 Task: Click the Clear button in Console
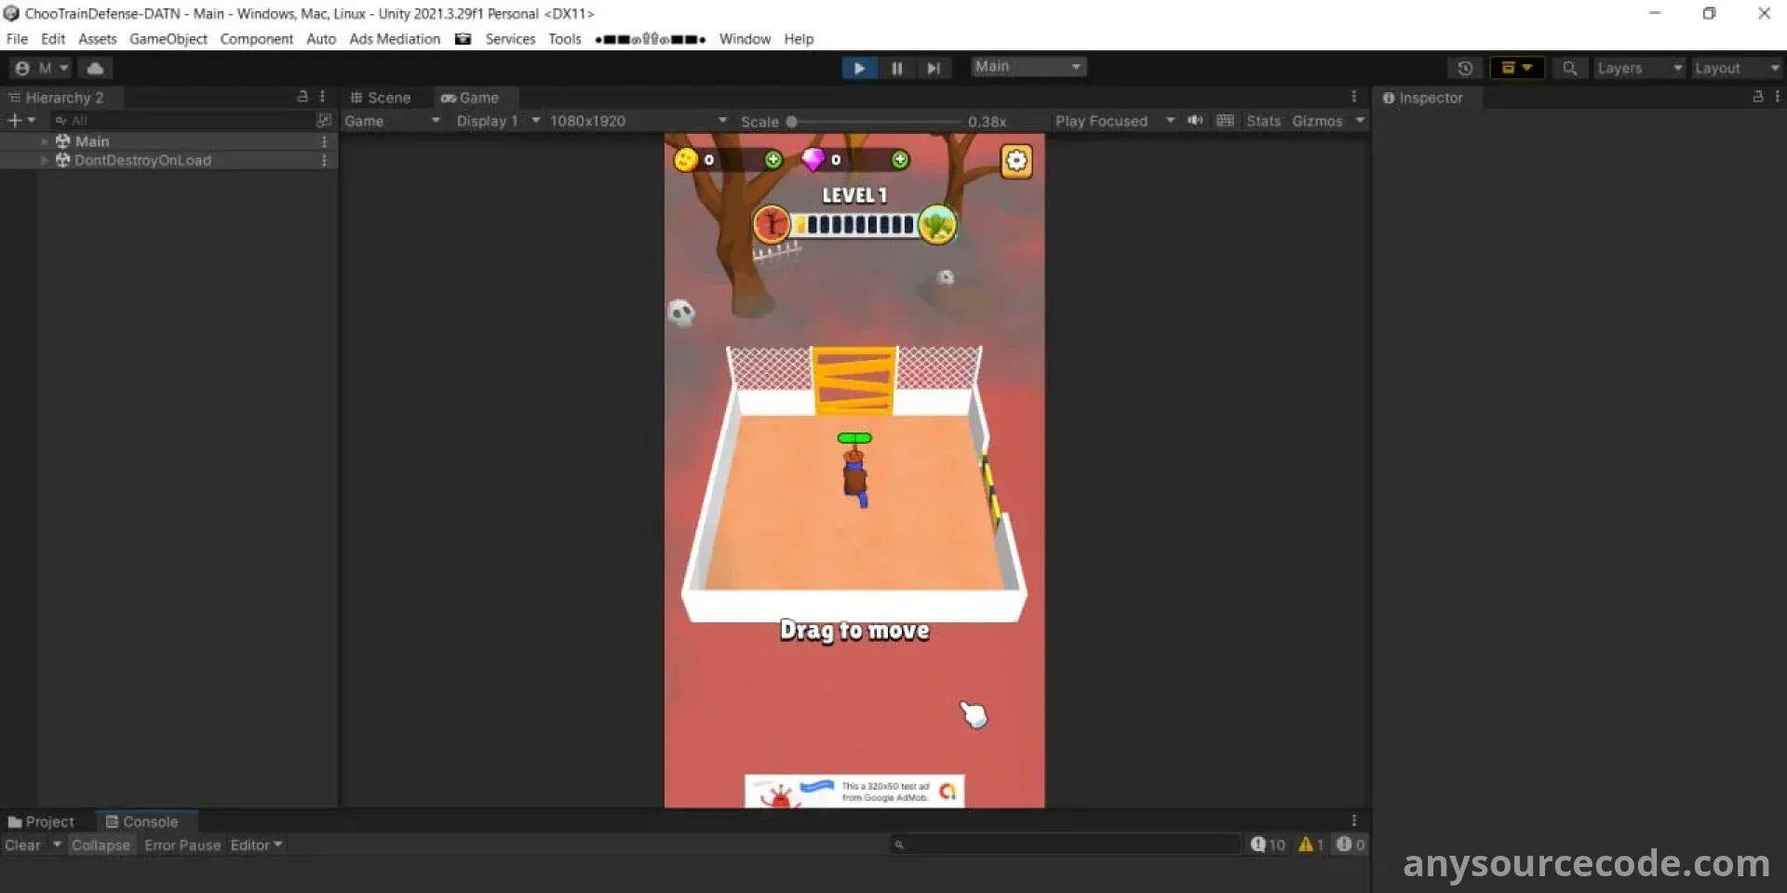[x=22, y=845]
